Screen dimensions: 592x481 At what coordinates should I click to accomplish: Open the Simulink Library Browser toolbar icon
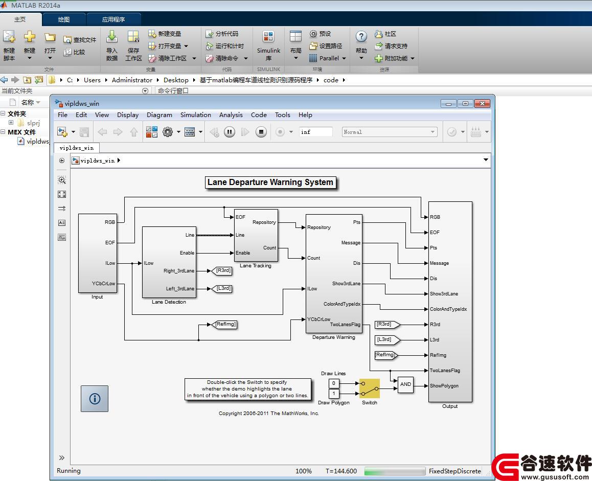coord(152,132)
